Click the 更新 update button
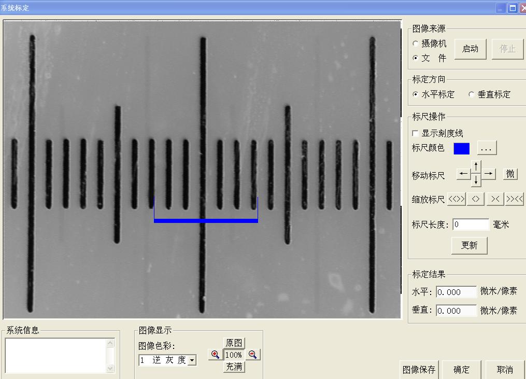This screenshot has height=379, width=526. (x=469, y=245)
